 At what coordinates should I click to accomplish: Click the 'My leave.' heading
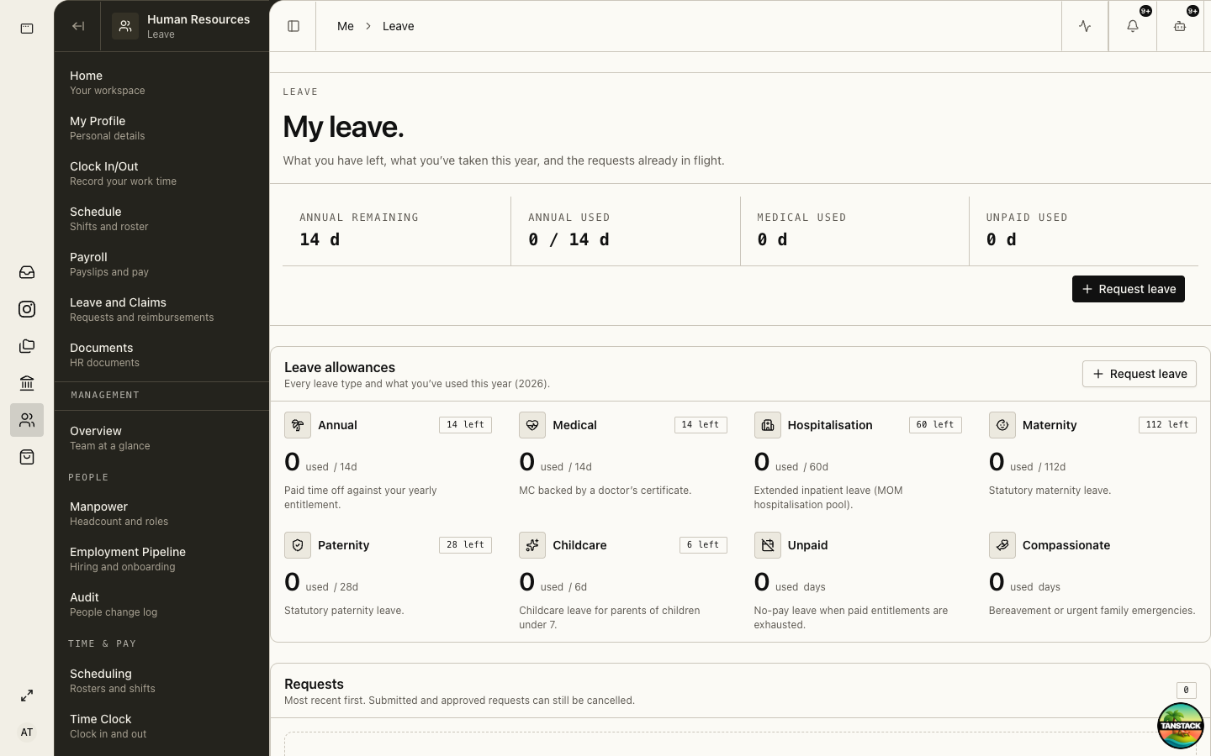[343, 127]
